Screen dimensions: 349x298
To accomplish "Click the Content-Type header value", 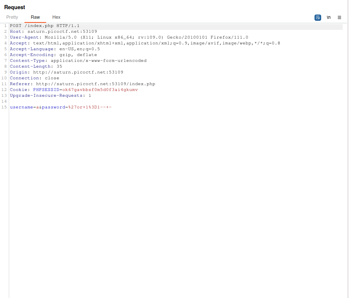I will [98, 61].
